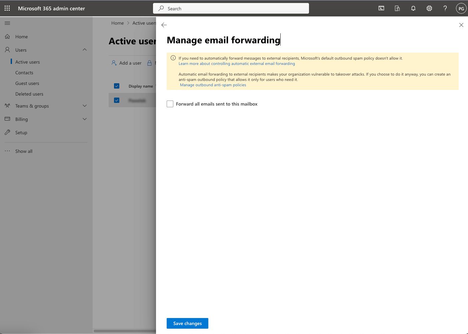Click the info icon in the warning banner

[173, 58]
